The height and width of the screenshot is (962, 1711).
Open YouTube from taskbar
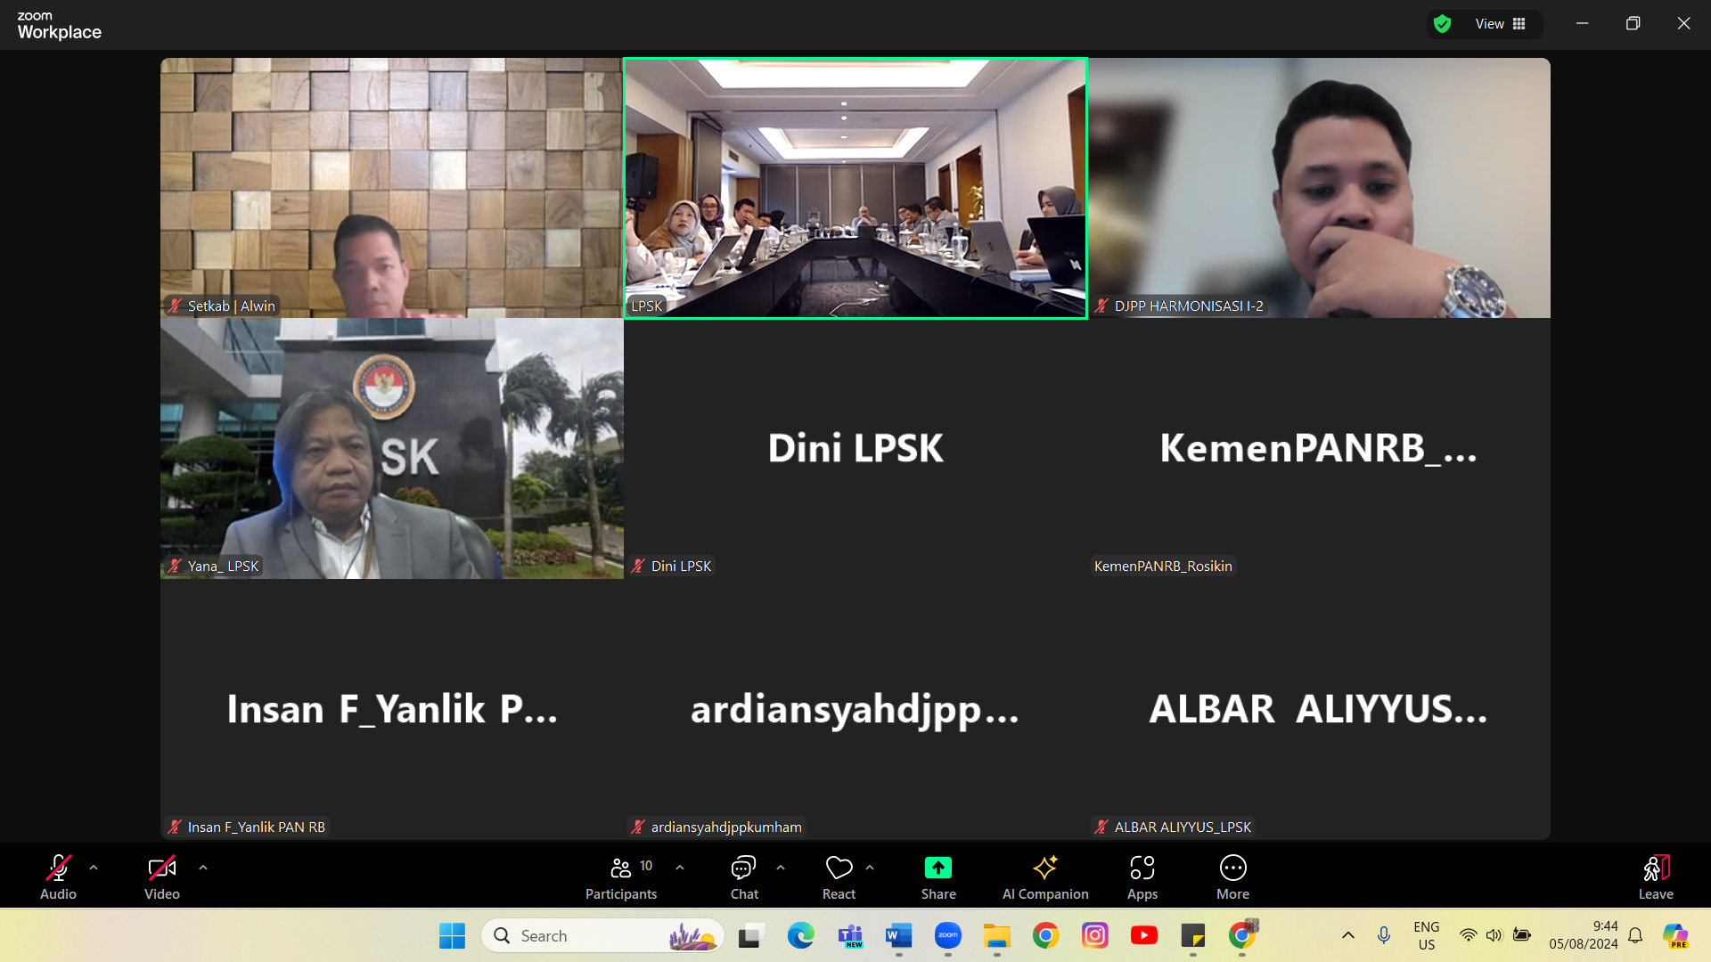[x=1144, y=935]
